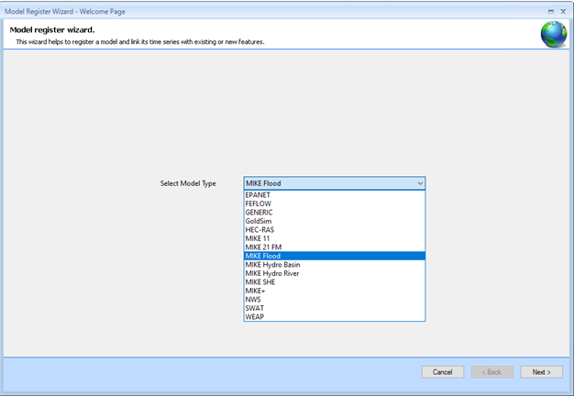This screenshot has width=574, height=396.
Task: Select GoldSim from the list
Action: click(335, 222)
